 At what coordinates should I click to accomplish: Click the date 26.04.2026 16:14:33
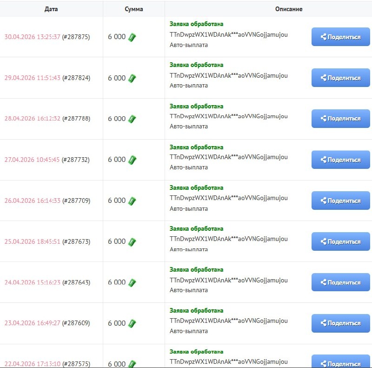pyautogui.click(x=32, y=201)
